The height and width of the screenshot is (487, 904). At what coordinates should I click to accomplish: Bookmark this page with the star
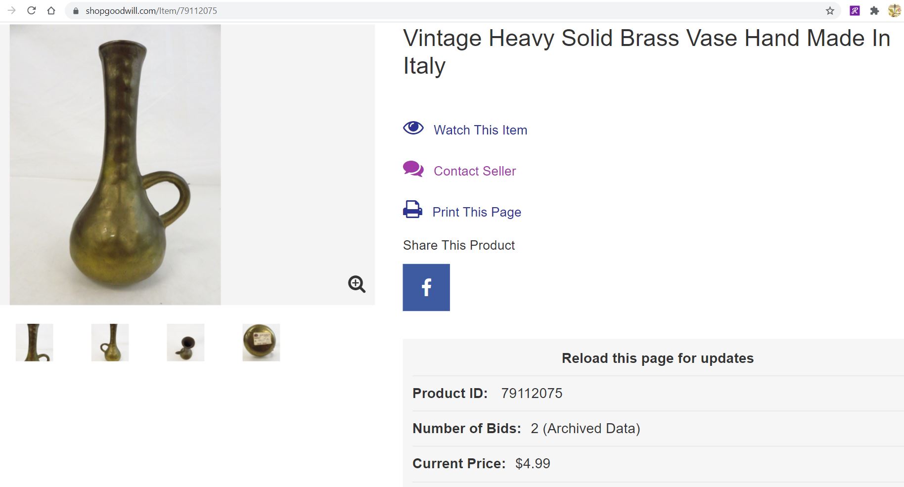click(x=829, y=10)
